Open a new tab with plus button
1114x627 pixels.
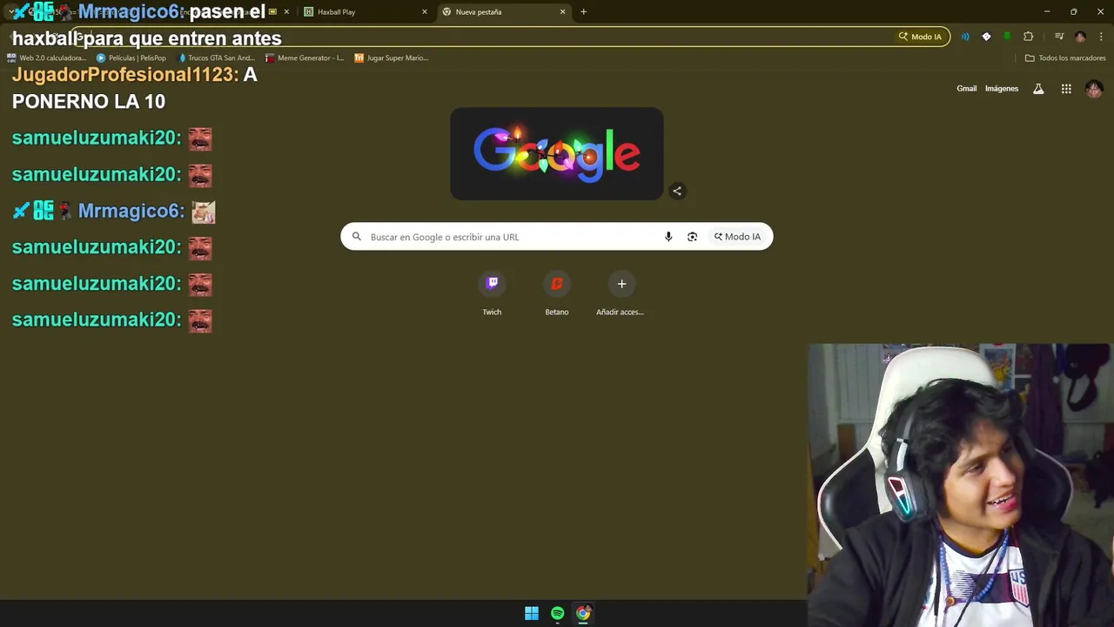tap(583, 12)
